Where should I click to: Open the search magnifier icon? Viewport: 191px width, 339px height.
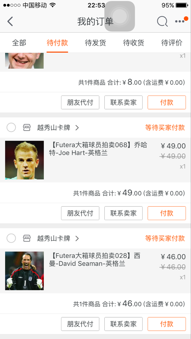tap(162, 21)
